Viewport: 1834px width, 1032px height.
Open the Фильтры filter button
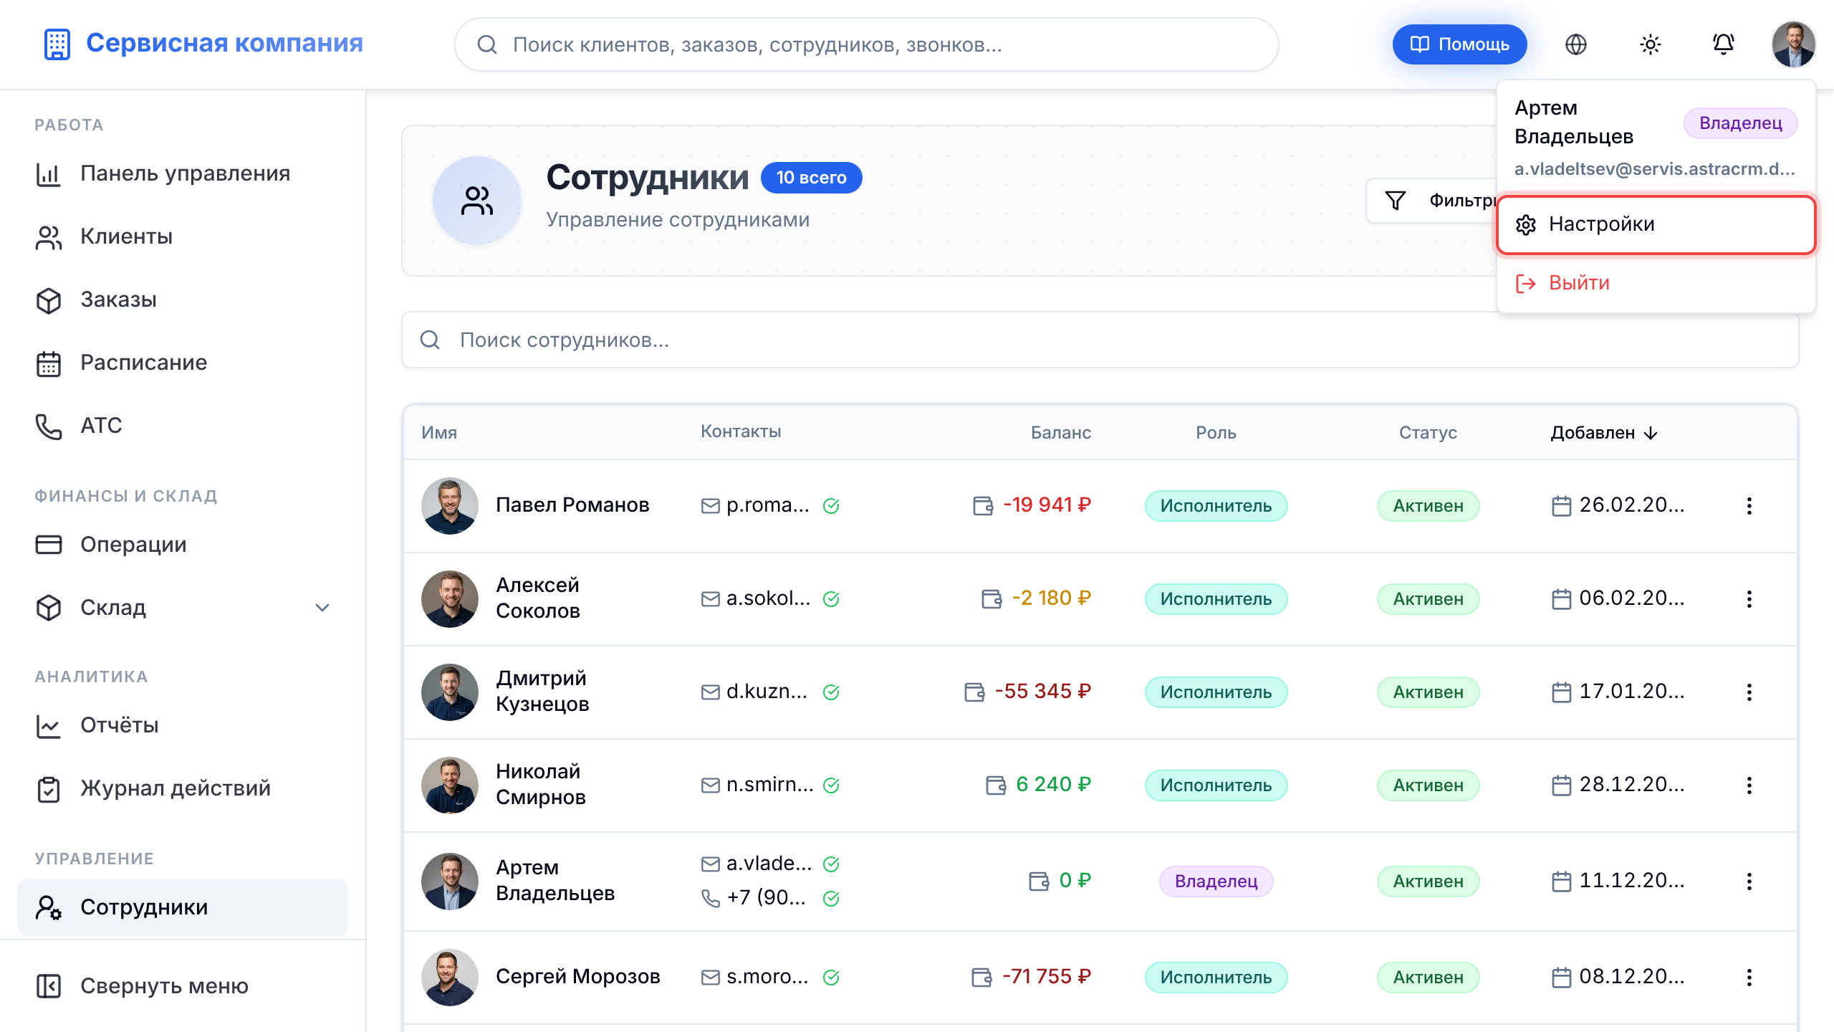(1433, 200)
